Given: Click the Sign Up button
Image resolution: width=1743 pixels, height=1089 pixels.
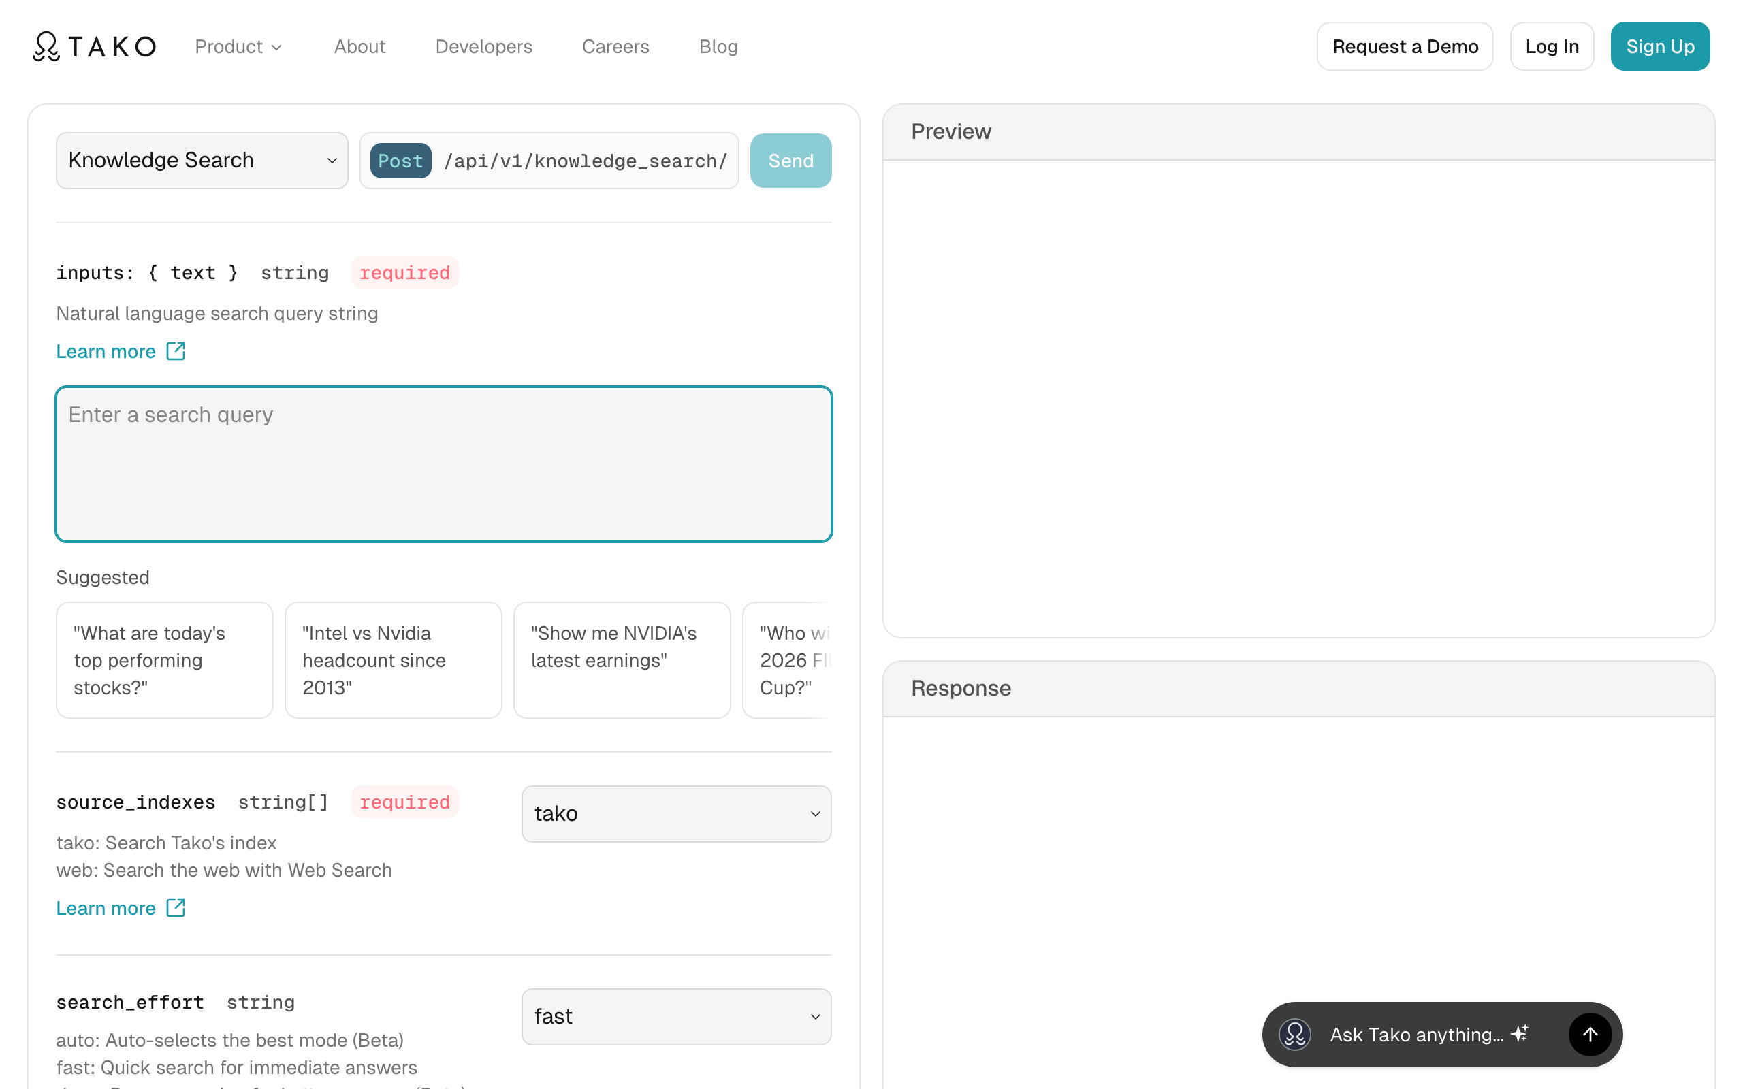Looking at the screenshot, I should coord(1659,47).
